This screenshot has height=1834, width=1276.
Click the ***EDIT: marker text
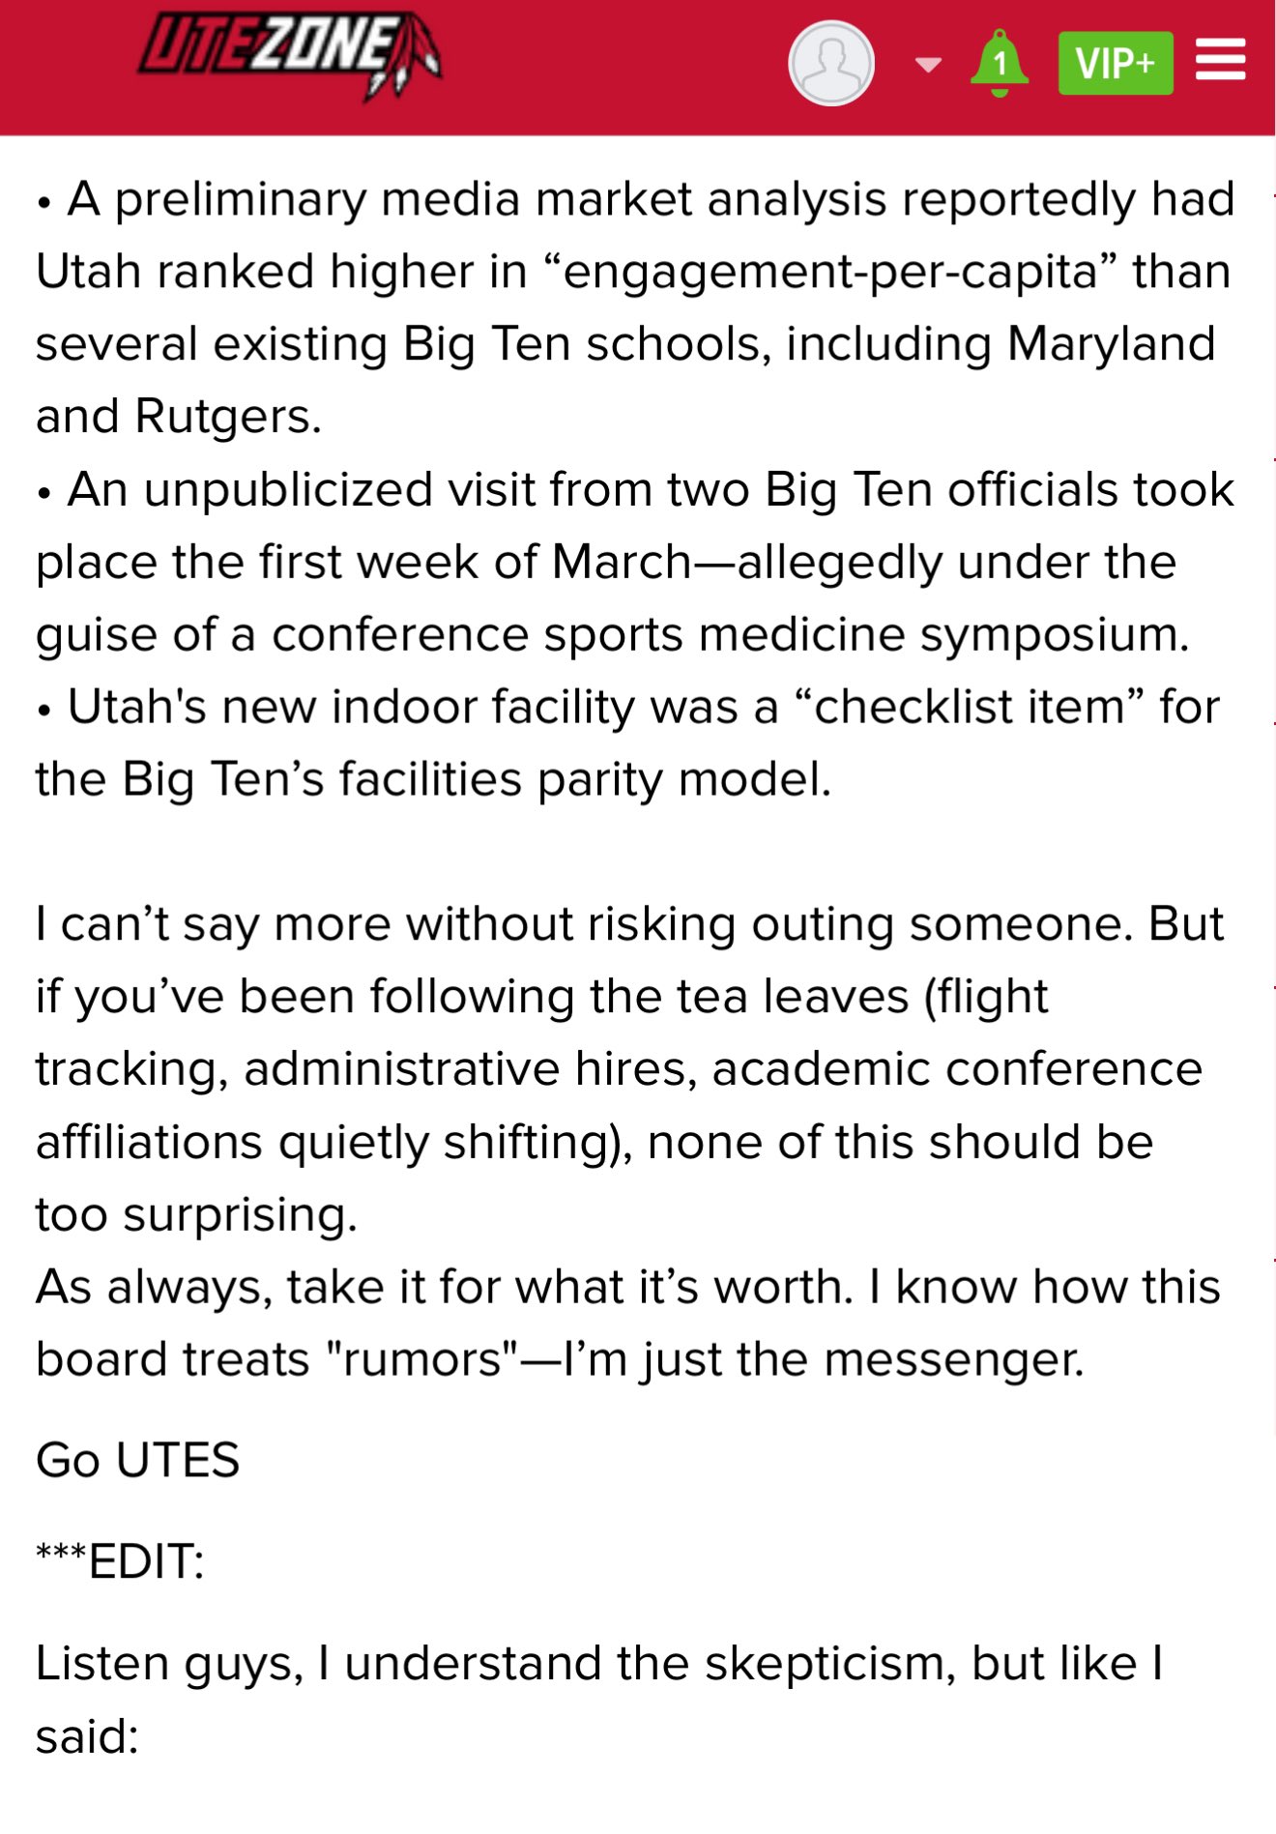(120, 1561)
